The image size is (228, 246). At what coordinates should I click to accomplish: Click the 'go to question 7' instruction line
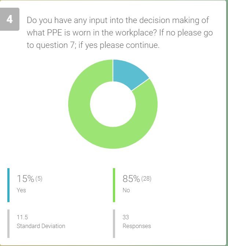coord(93,46)
